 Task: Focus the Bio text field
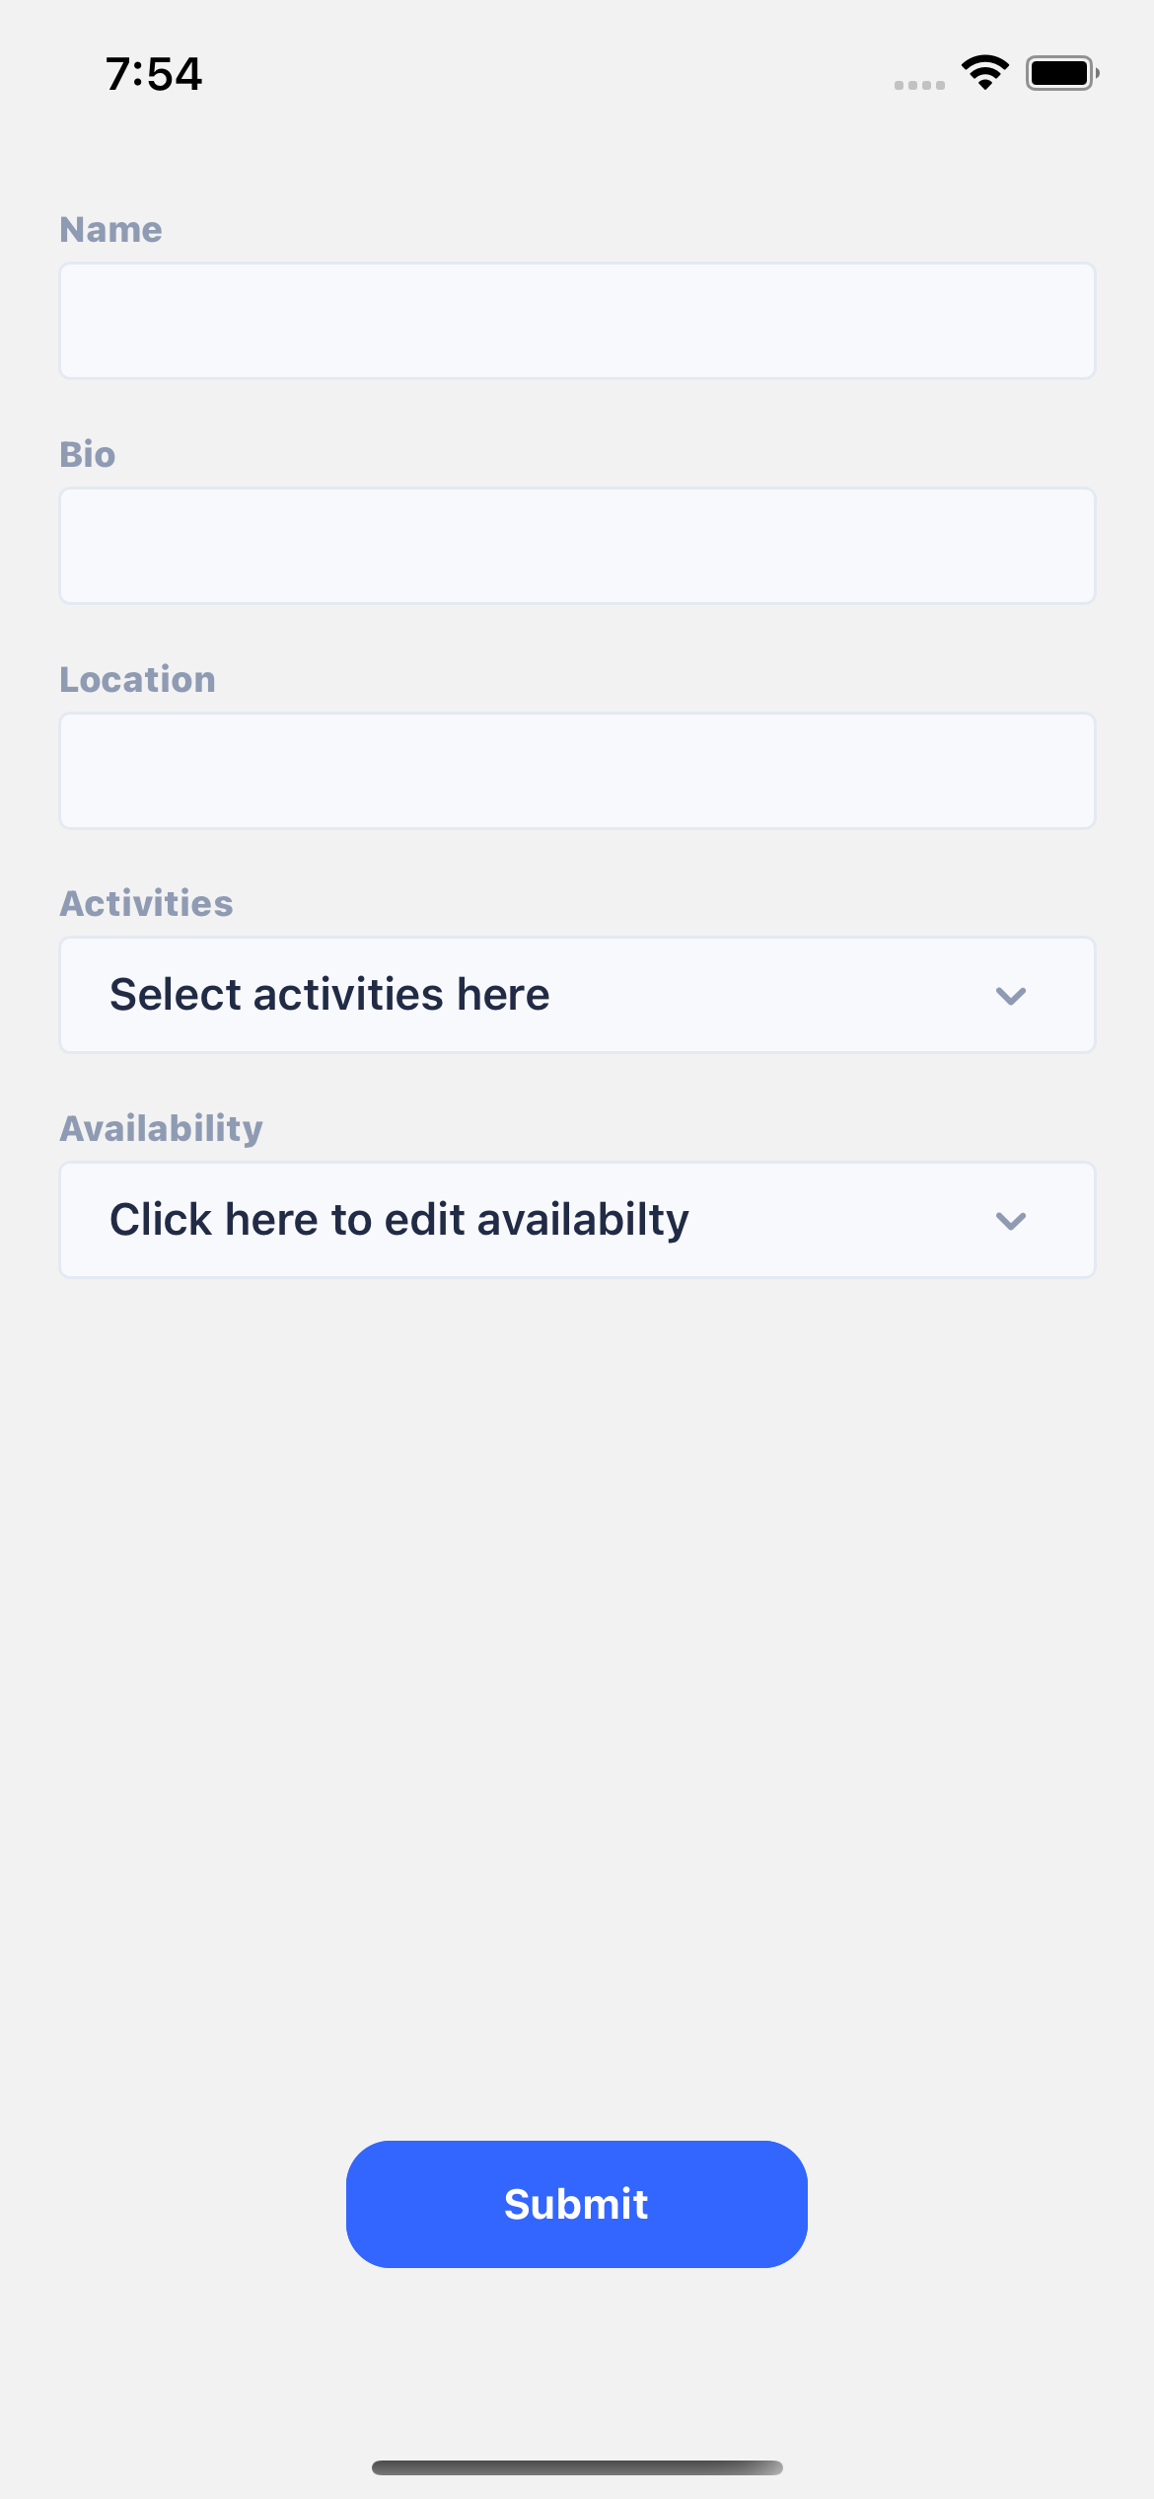(577, 546)
